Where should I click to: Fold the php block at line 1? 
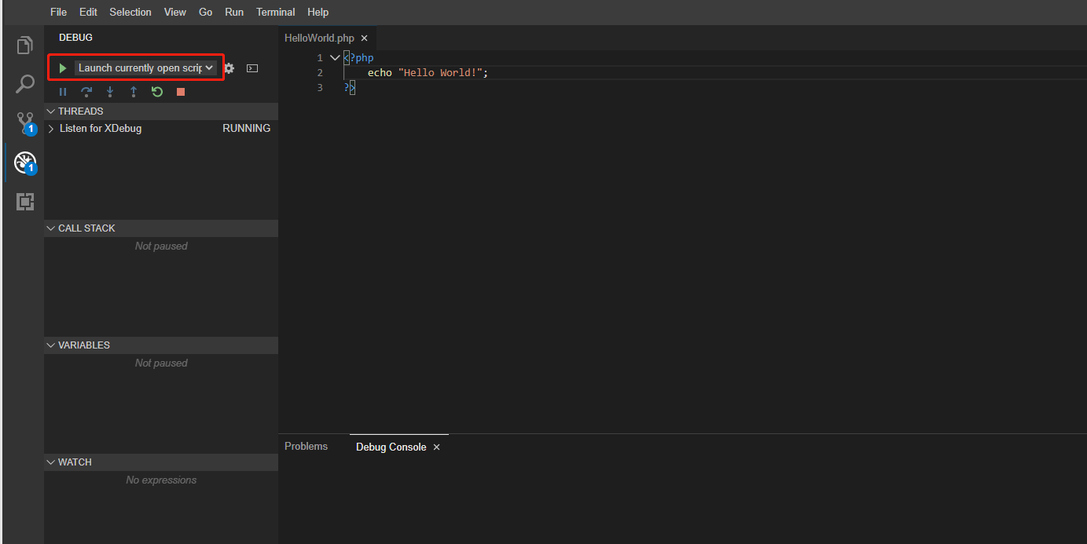coord(335,57)
